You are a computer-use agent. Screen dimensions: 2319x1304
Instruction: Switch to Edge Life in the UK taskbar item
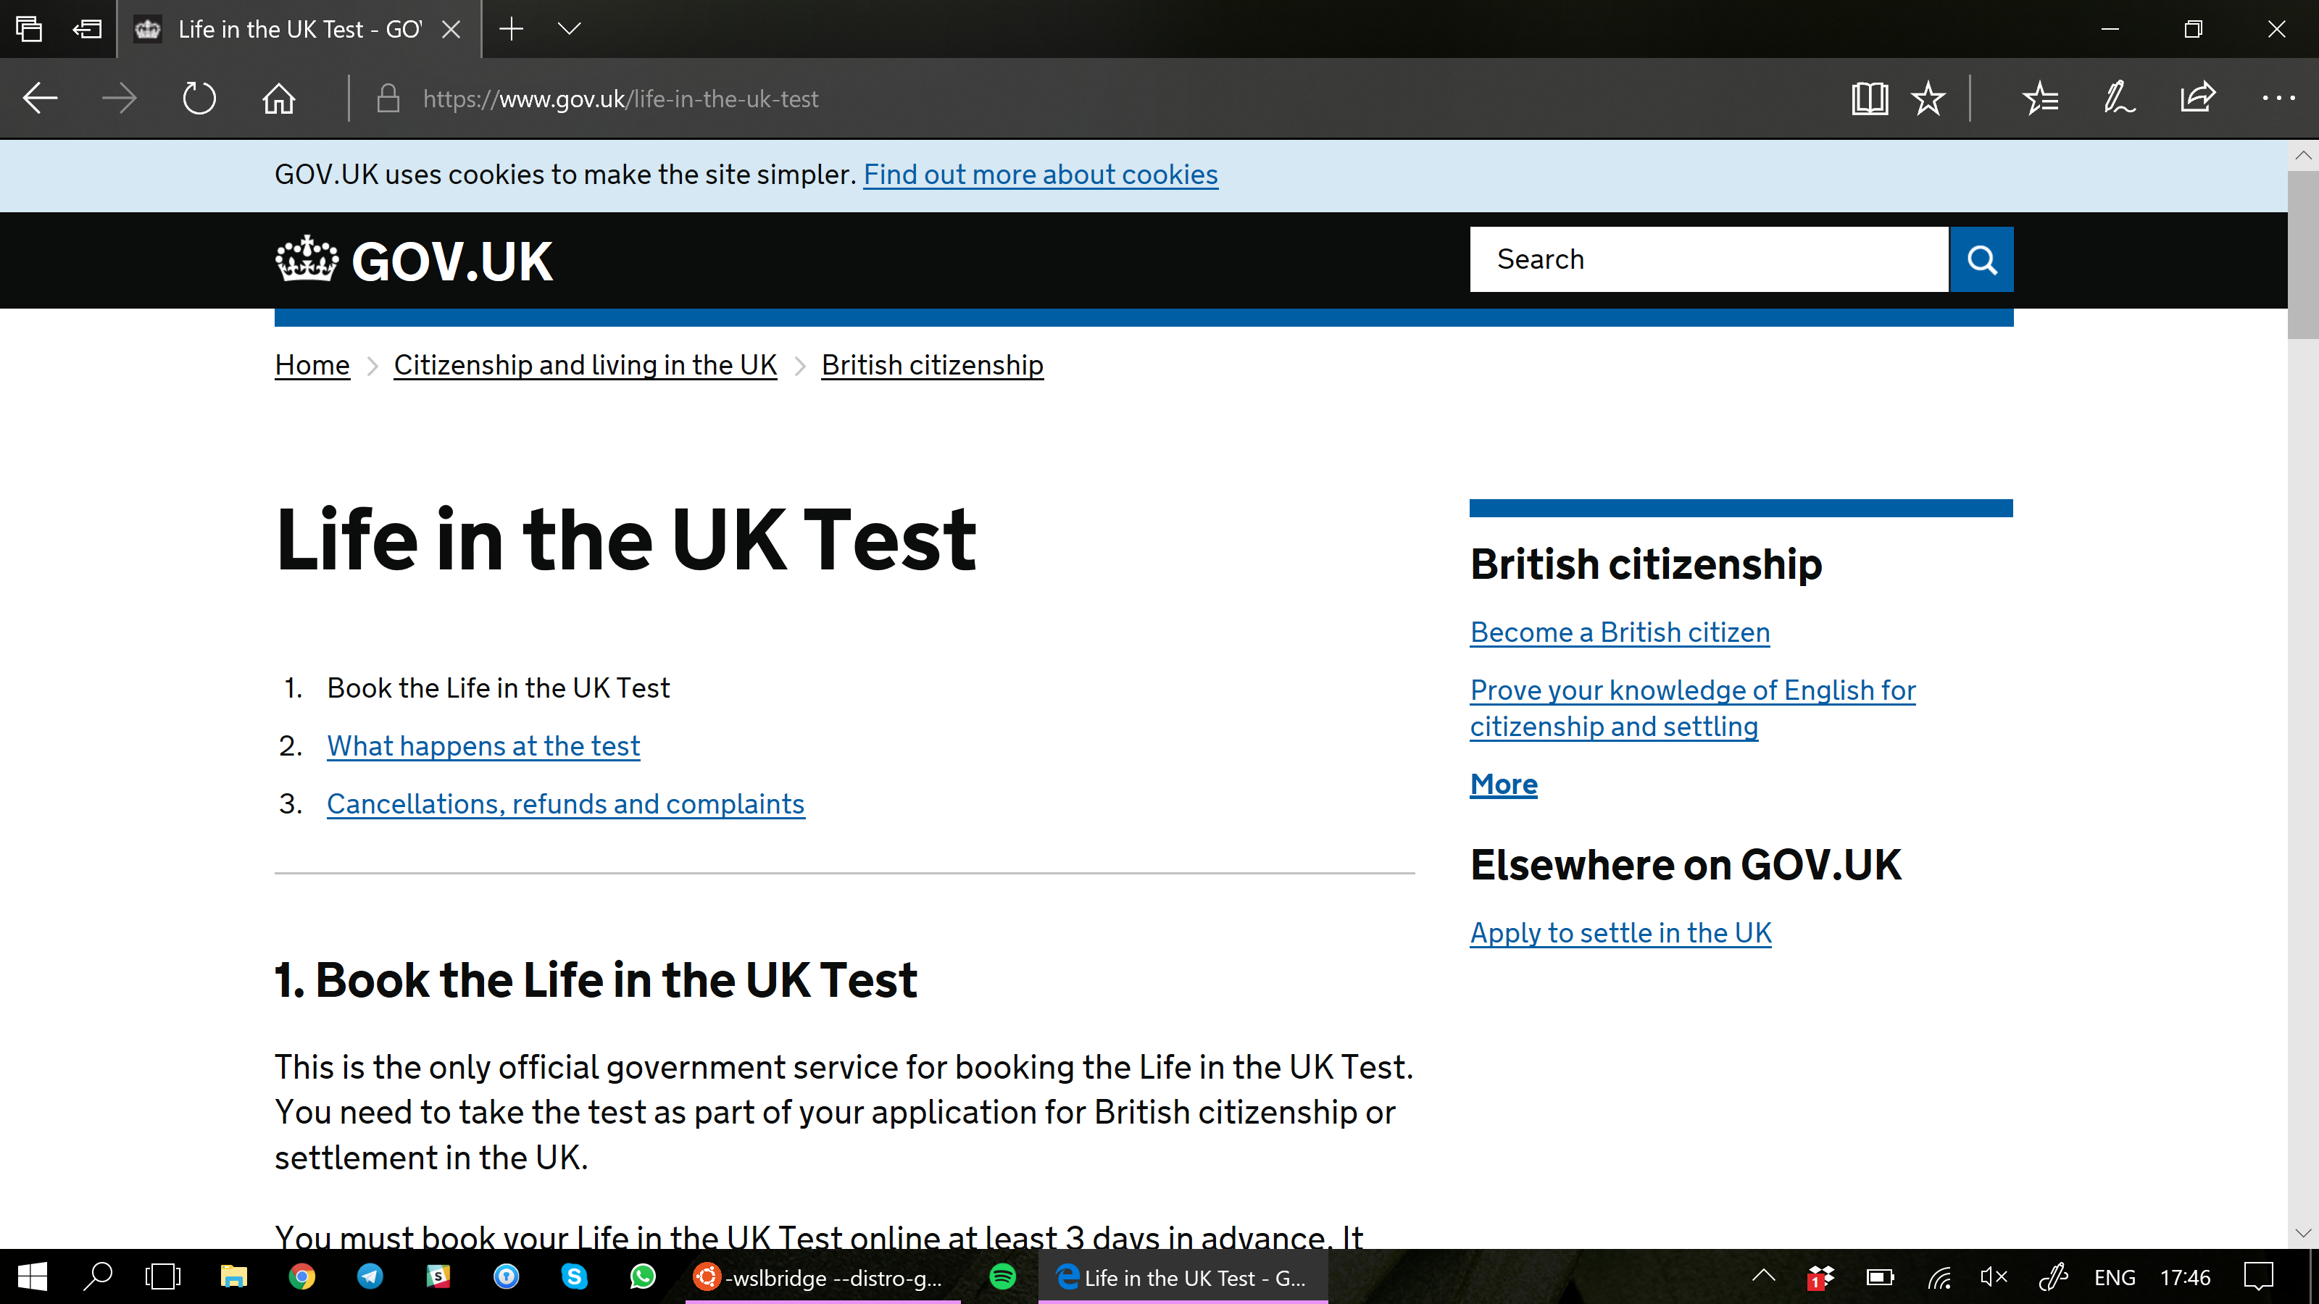1182,1277
